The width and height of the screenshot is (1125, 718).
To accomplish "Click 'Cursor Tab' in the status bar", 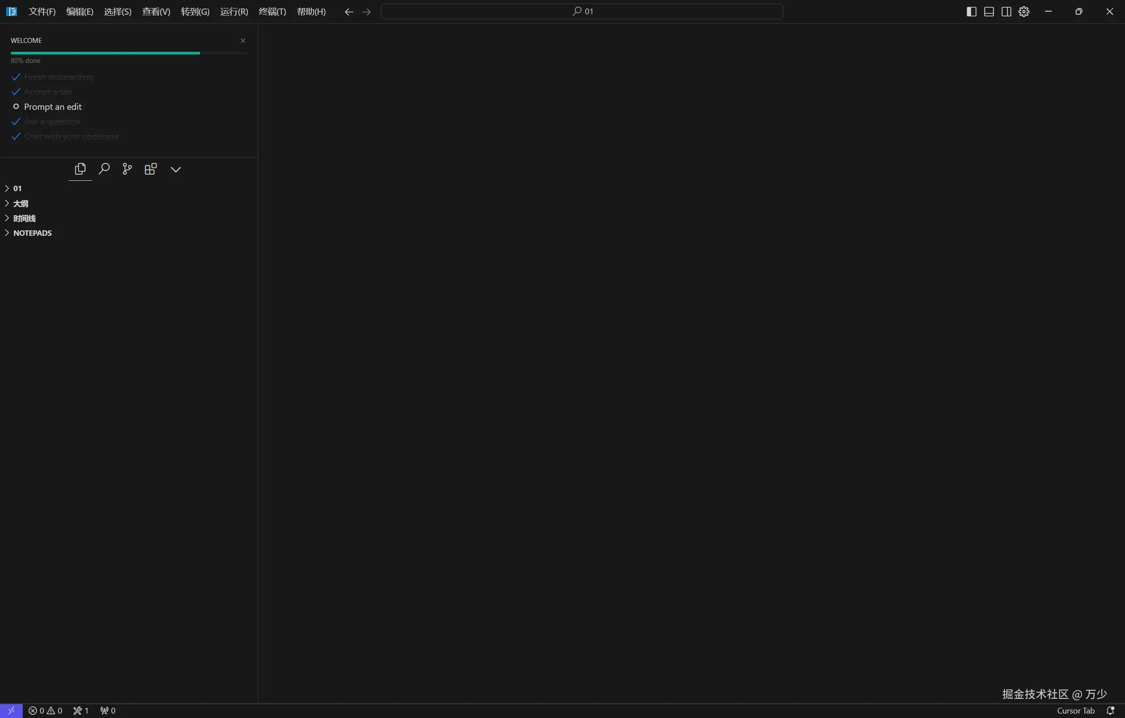I will (x=1075, y=710).
